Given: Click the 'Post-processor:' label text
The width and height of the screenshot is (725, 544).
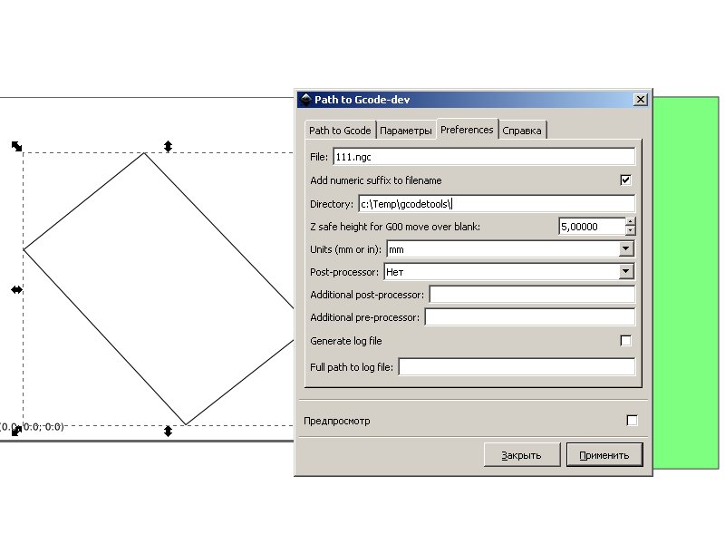Looking at the screenshot, I should 344,272.
